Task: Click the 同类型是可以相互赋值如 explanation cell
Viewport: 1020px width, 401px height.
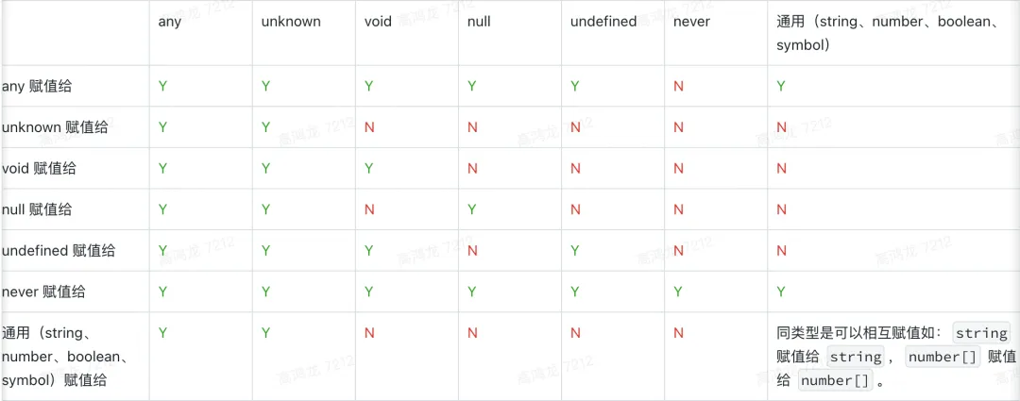Action: [893, 357]
